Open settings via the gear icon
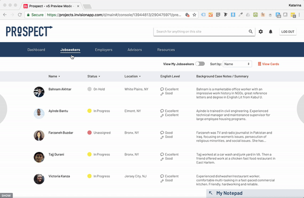The image size is (304, 198). [260, 31]
